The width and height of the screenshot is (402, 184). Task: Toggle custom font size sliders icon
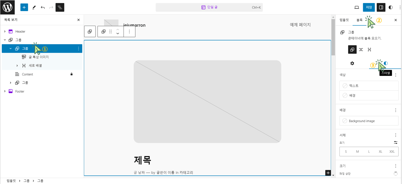point(396,143)
